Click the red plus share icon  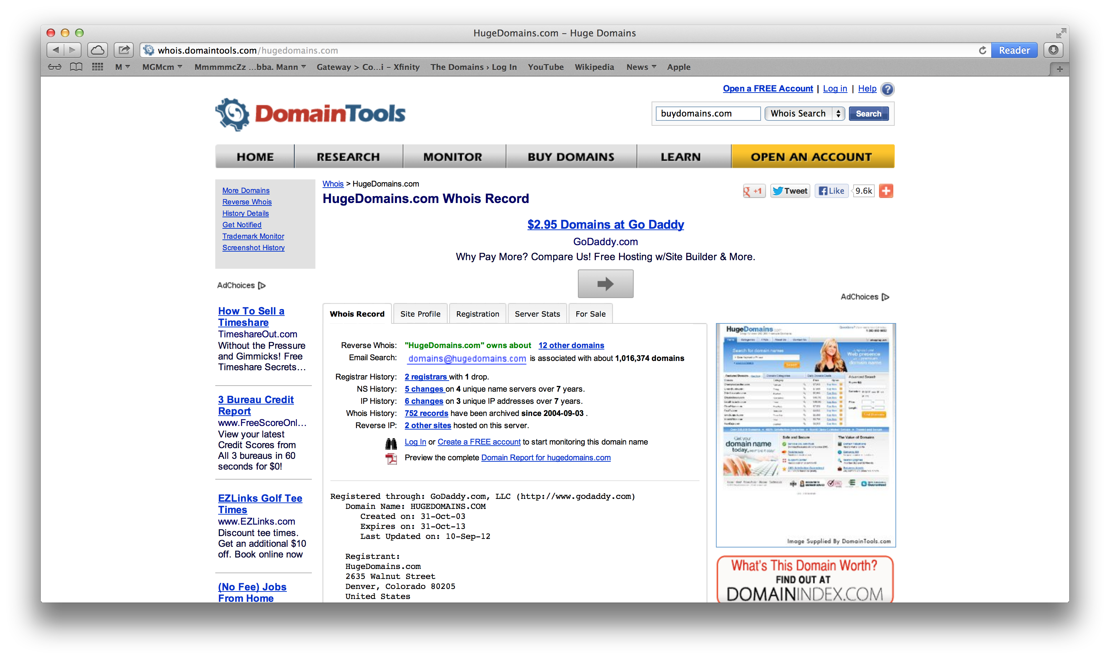885,191
